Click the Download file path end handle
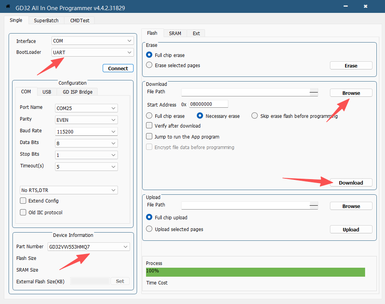 point(314,92)
